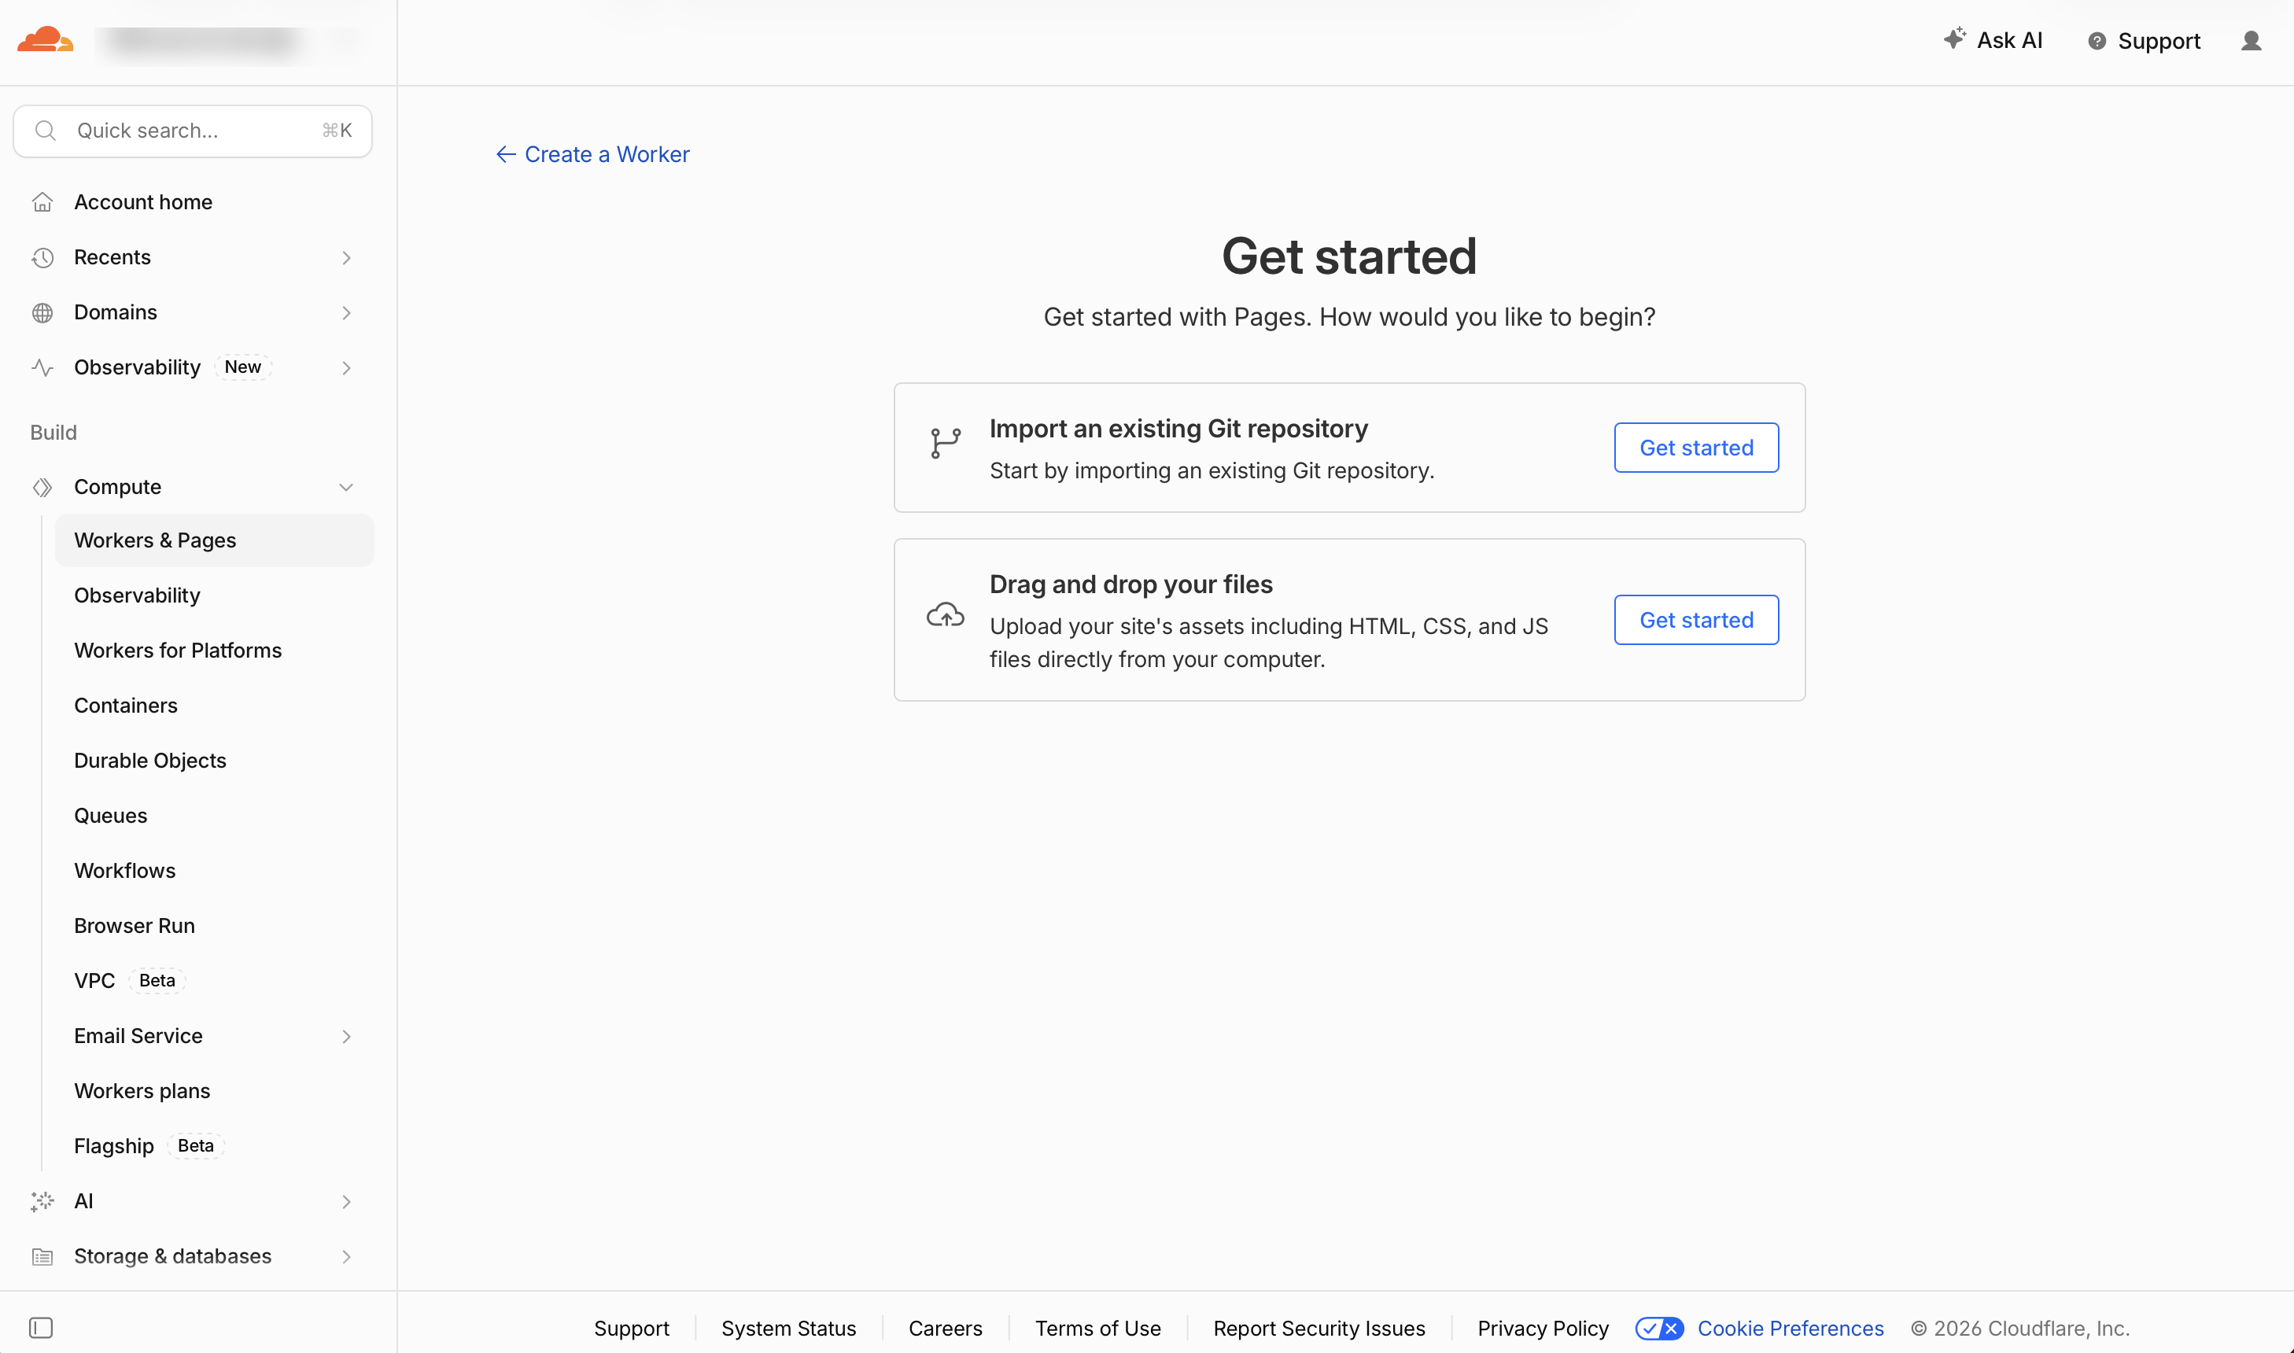Expand the Recents chevron
The width and height of the screenshot is (2294, 1353).
pyautogui.click(x=346, y=258)
